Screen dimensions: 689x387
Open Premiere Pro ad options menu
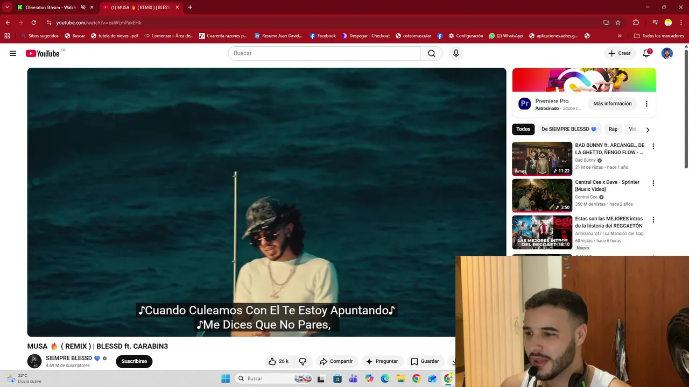pos(646,104)
